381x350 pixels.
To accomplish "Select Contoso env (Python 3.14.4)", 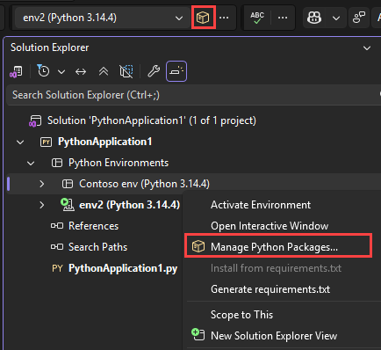I will [x=144, y=184].
